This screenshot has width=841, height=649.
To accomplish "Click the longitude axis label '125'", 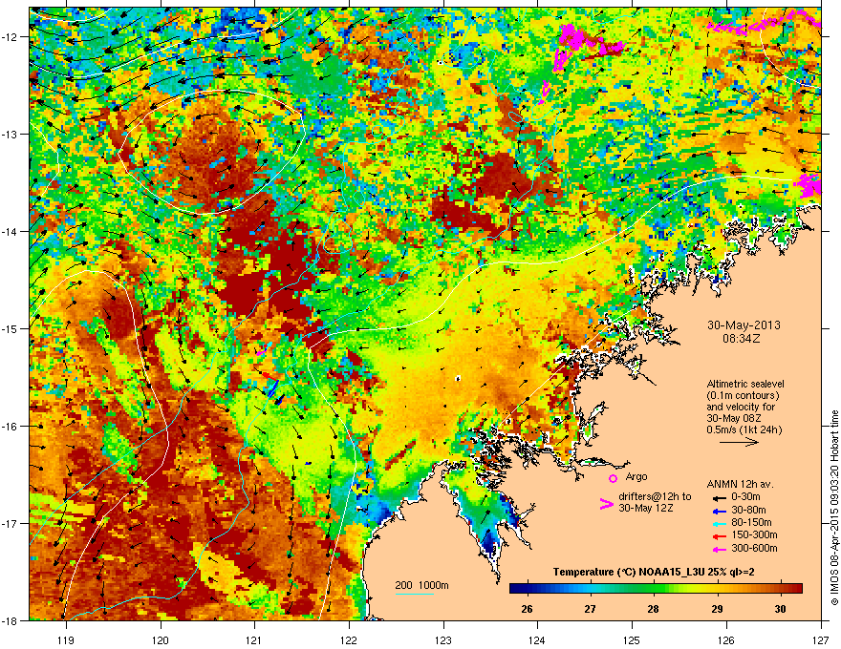I will [x=632, y=639].
